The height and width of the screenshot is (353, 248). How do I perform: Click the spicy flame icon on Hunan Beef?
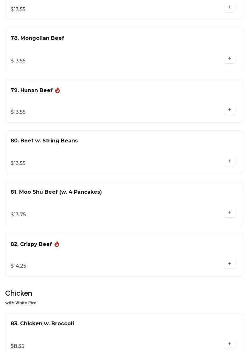pos(57,90)
